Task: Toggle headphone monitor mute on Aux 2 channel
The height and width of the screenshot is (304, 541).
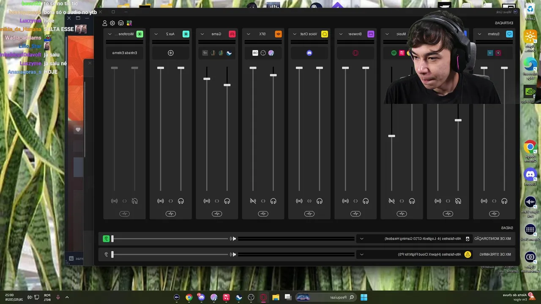Action: click(181, 201)
